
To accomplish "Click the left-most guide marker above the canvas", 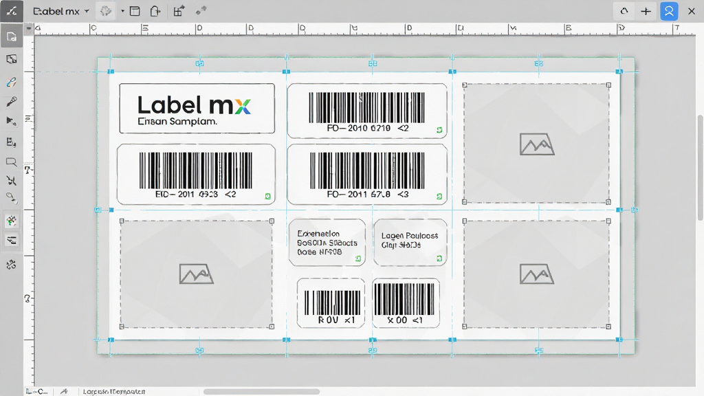I will tap(200, 63).
